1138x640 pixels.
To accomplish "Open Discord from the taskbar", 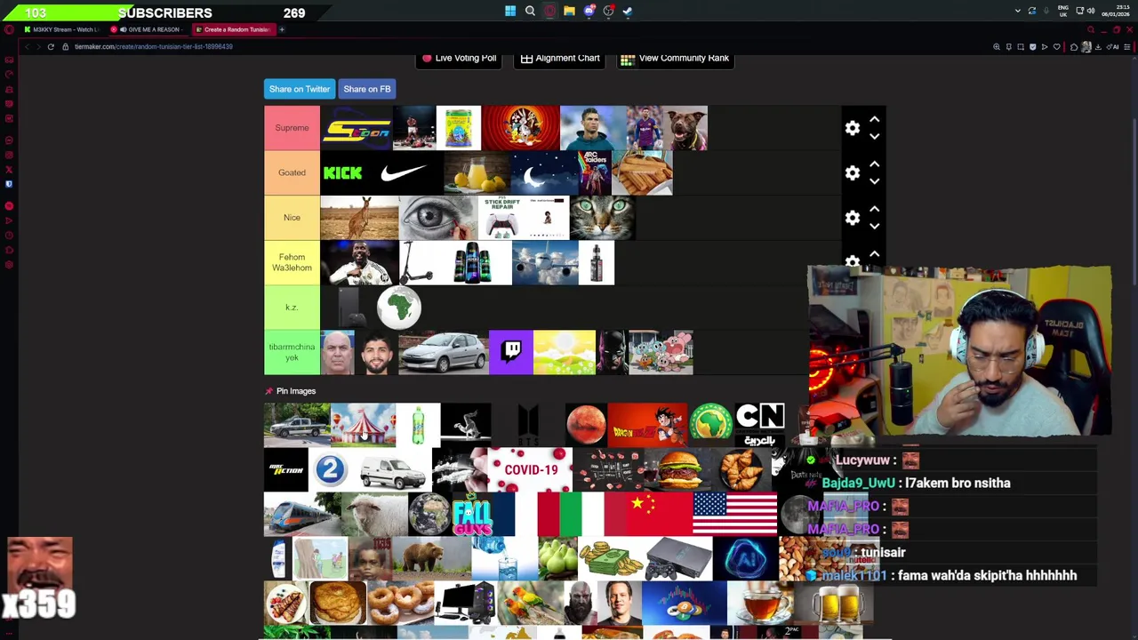I will pyautogui.click(x=589, y=11).
